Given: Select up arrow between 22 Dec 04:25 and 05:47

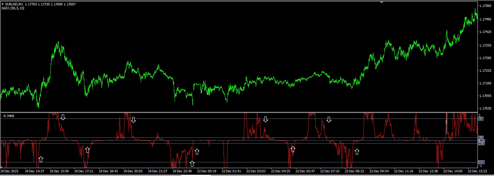Looking at the screenshot, I should [293, 149].
